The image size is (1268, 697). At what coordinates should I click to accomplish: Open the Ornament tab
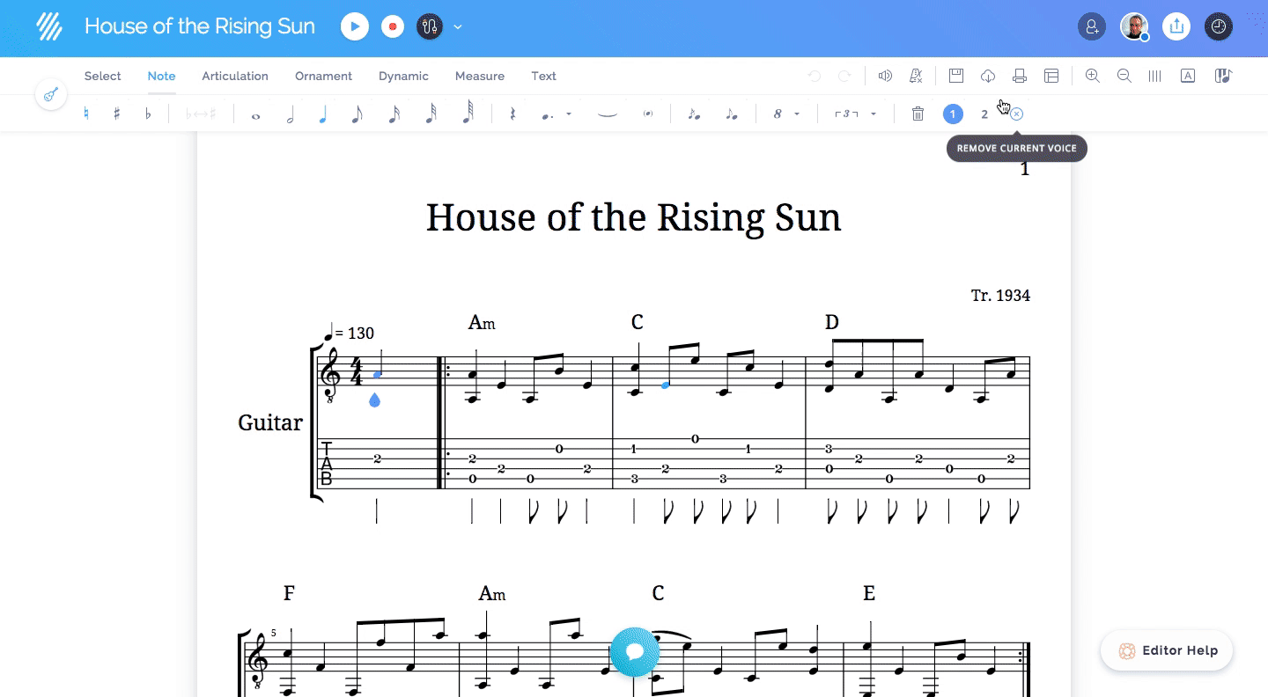pyautogui.click(x=323, y=76)
